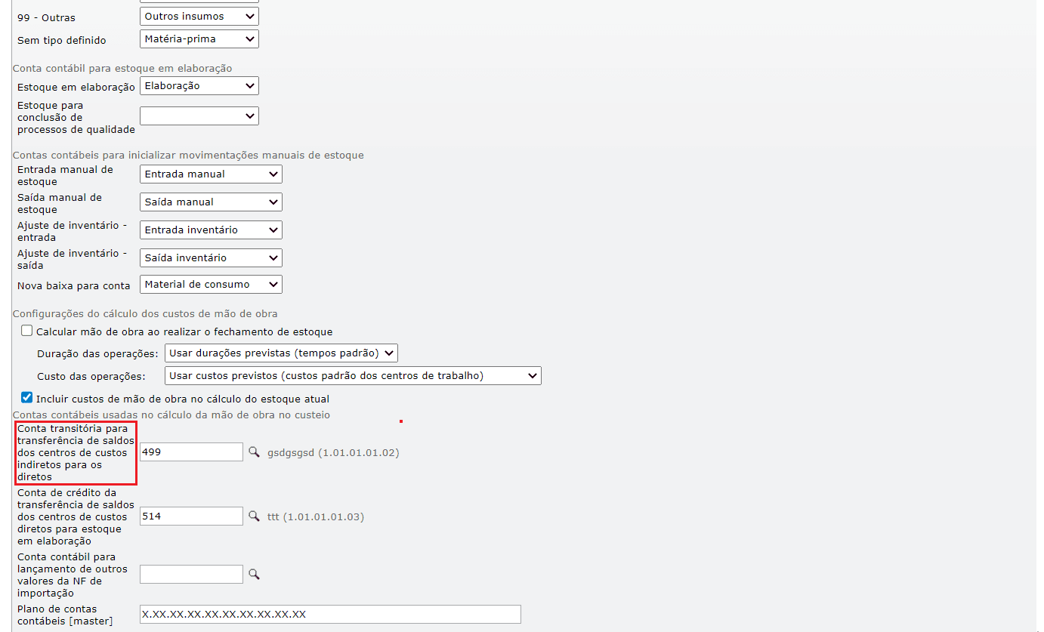Click the "Entrada manual de estoque" label
This screenshot has height=632, width=1044.
[65, 176]
